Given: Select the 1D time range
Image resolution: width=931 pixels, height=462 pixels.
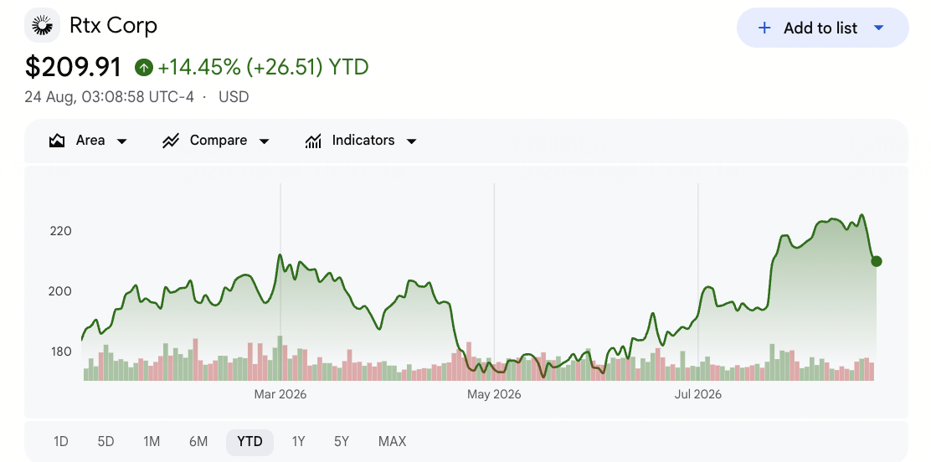Looking at the screenshot, I should [60, 441].
